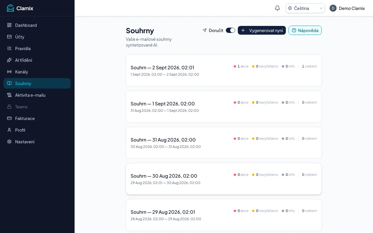
Task: Navigate to AI třídění
Action: (37, 60)
